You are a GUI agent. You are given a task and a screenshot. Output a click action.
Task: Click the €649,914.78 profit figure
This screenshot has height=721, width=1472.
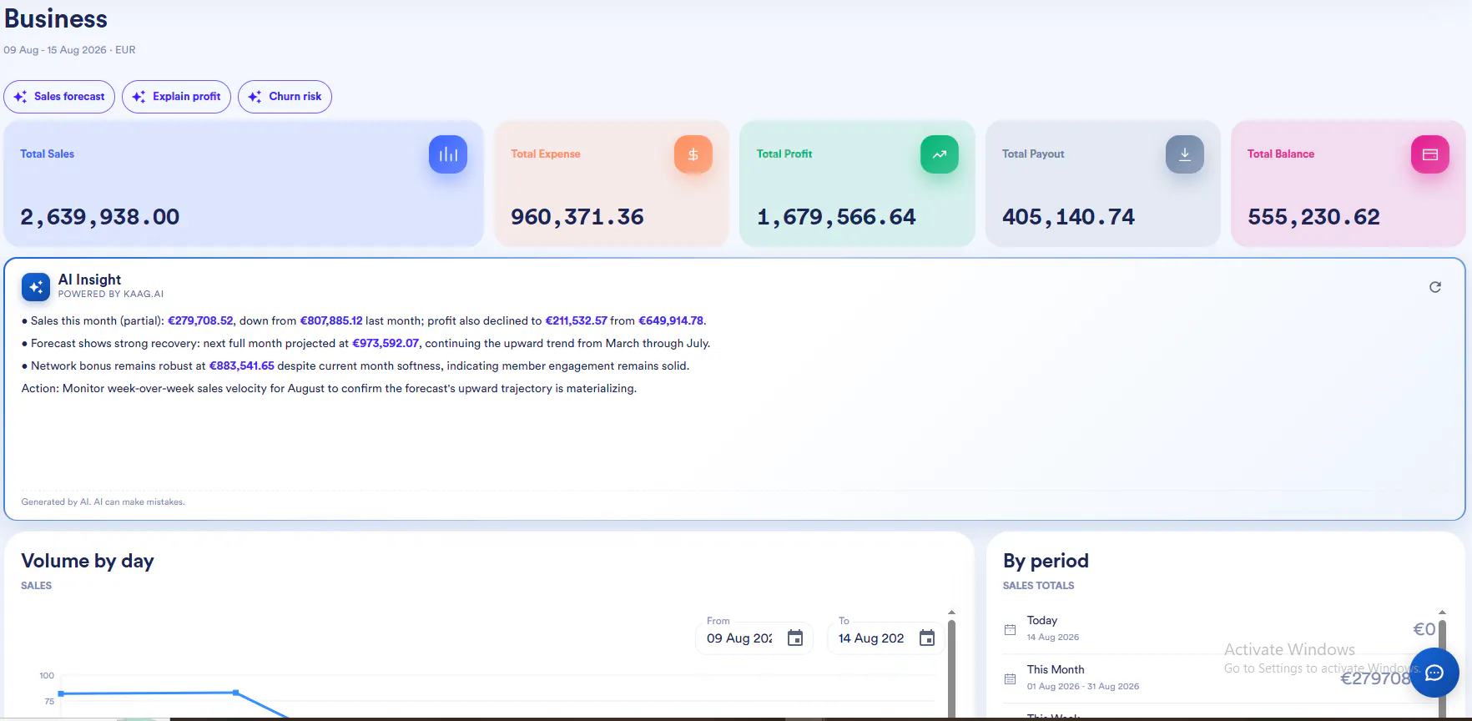pyautogui.click(x=671, y=320)
